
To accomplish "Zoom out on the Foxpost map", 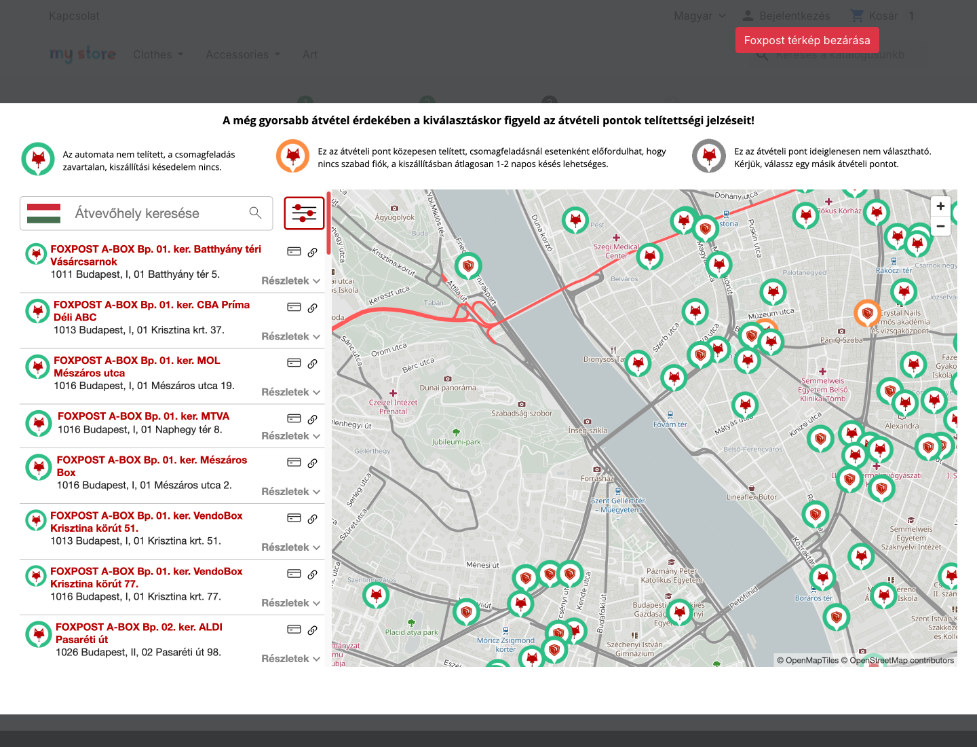I will pos(940,226).
